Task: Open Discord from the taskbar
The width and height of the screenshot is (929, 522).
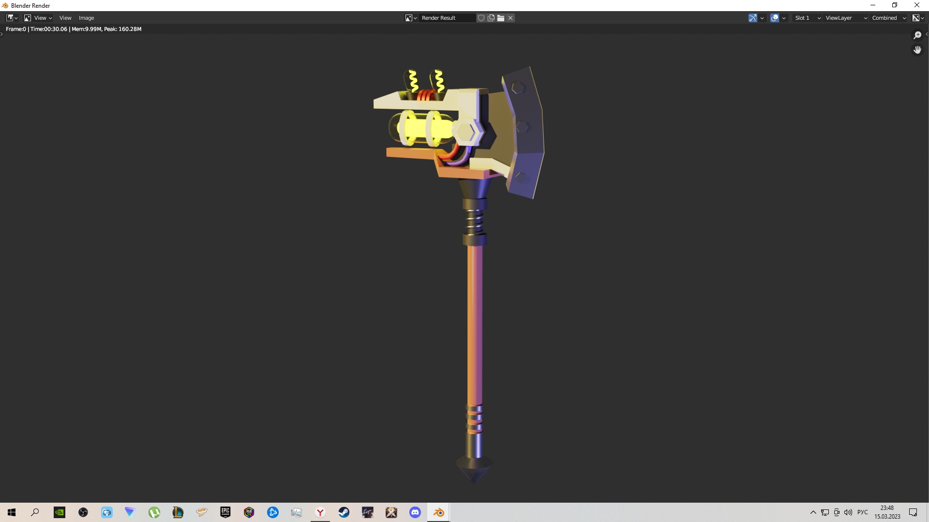Action: pos(415,512)
